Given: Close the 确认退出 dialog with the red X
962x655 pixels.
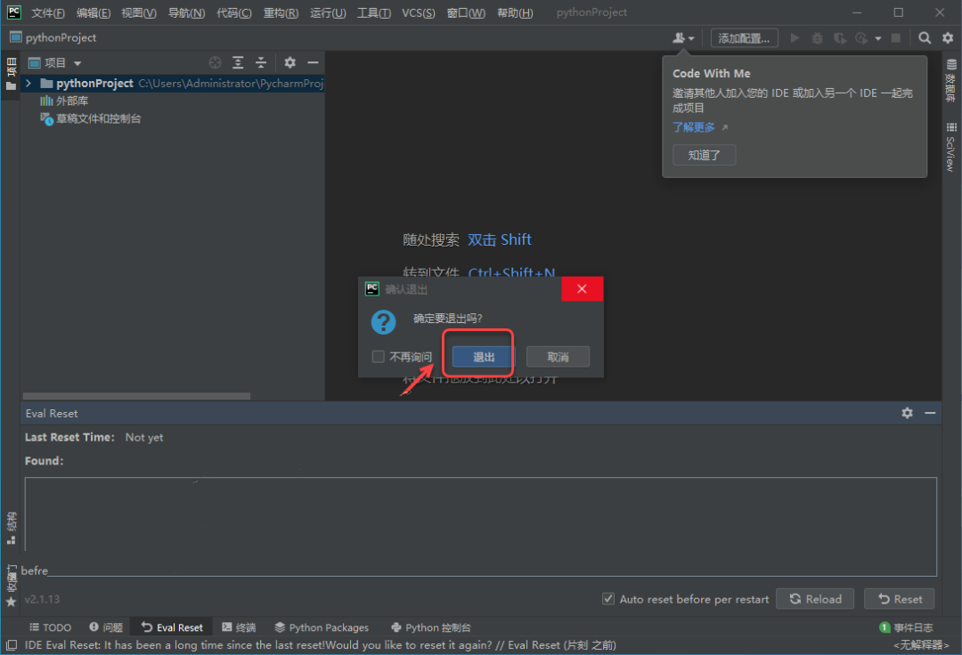Looking at the screenshot, I should click(582, 288).
